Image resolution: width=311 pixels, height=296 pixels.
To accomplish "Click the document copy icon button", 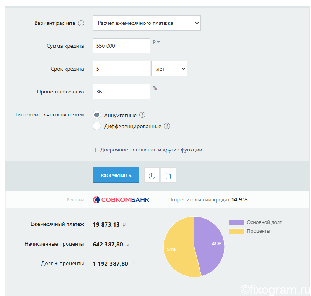I will click(168, 175).
